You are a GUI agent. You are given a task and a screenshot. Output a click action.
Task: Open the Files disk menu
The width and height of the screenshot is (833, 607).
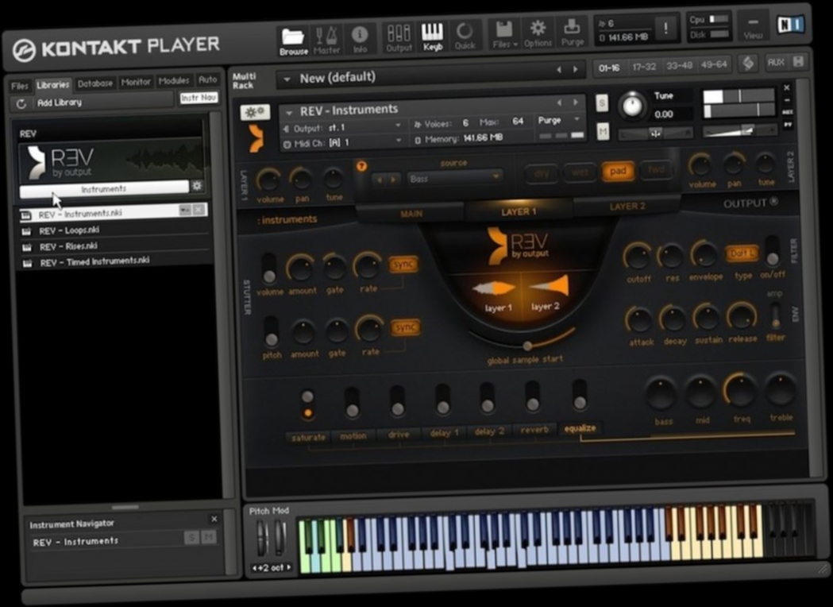[503, 34]
